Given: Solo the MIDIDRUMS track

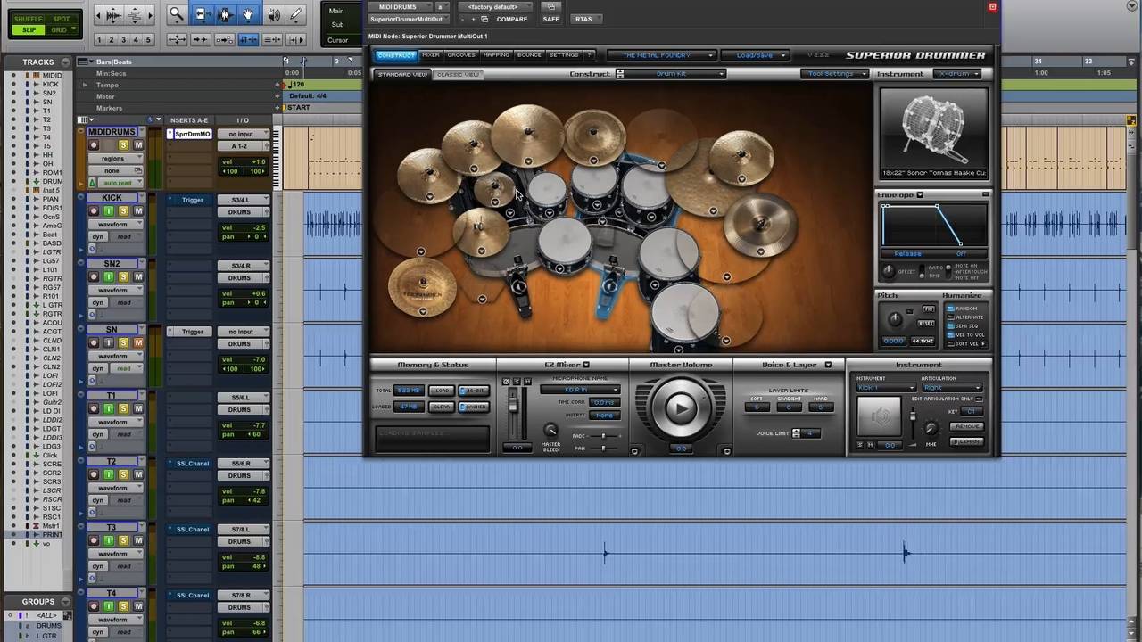Looking at the screenshot, I should (124, 145).
